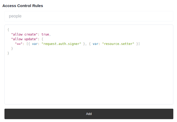Click the Access Control Rules heading
The image size is (177, 122).
tap(23, 6)
